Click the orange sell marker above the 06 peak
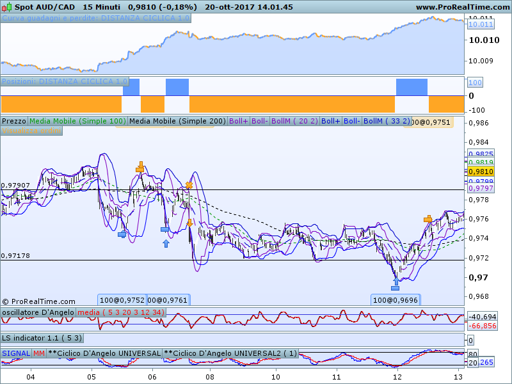This screenshot has width=512, height=384. [x=140, y=166]
